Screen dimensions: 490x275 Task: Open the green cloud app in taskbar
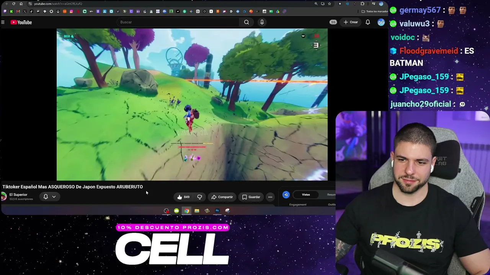point(176,211)
